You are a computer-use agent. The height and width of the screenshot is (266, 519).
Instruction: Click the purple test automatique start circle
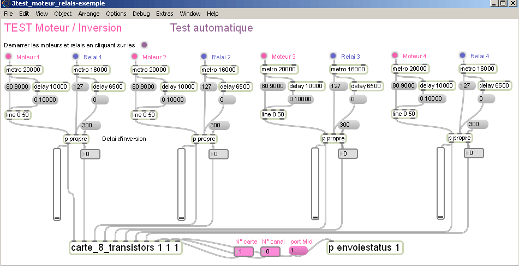point(144,45)
